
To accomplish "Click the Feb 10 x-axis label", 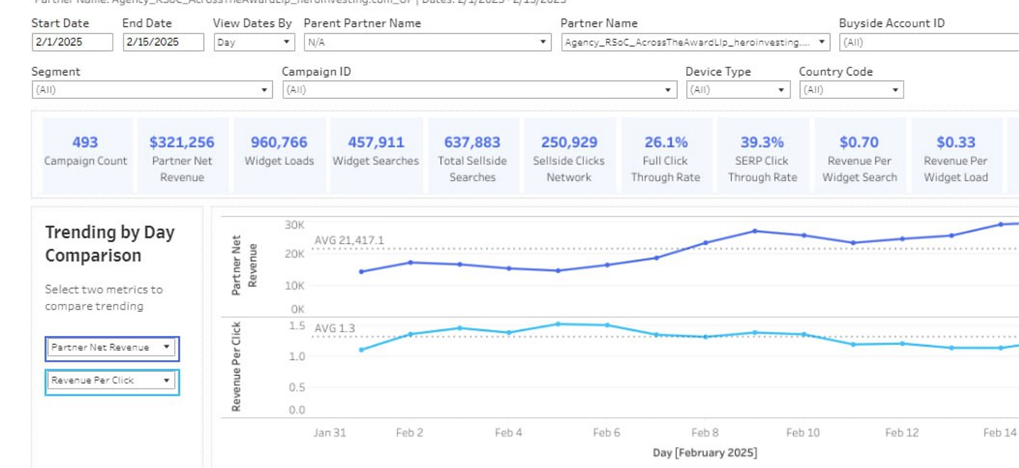I will [x=803, y=433].
